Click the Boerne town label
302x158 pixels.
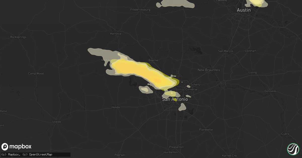[x=153, y=60]
